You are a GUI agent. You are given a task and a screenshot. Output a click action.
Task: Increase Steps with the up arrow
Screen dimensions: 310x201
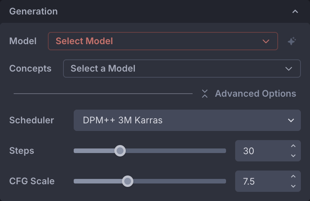tap(293, 146)
